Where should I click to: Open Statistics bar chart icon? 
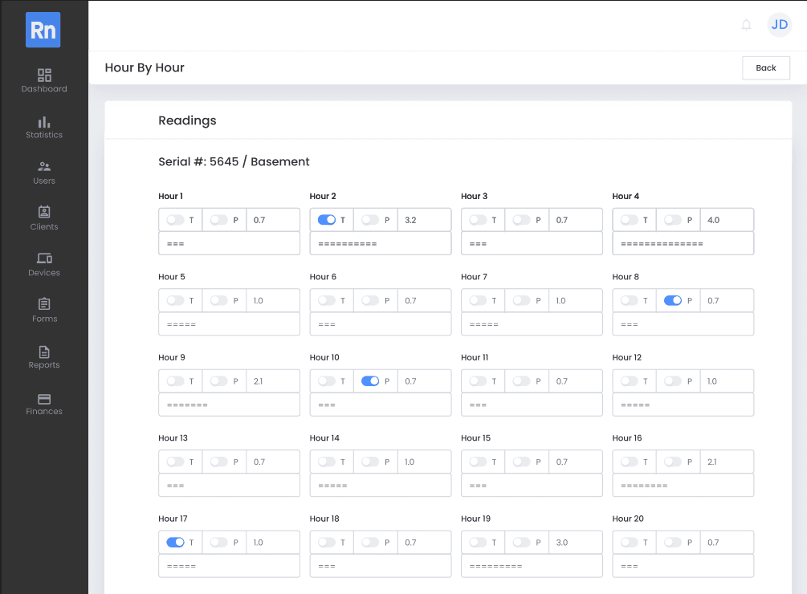pos(44,121)
